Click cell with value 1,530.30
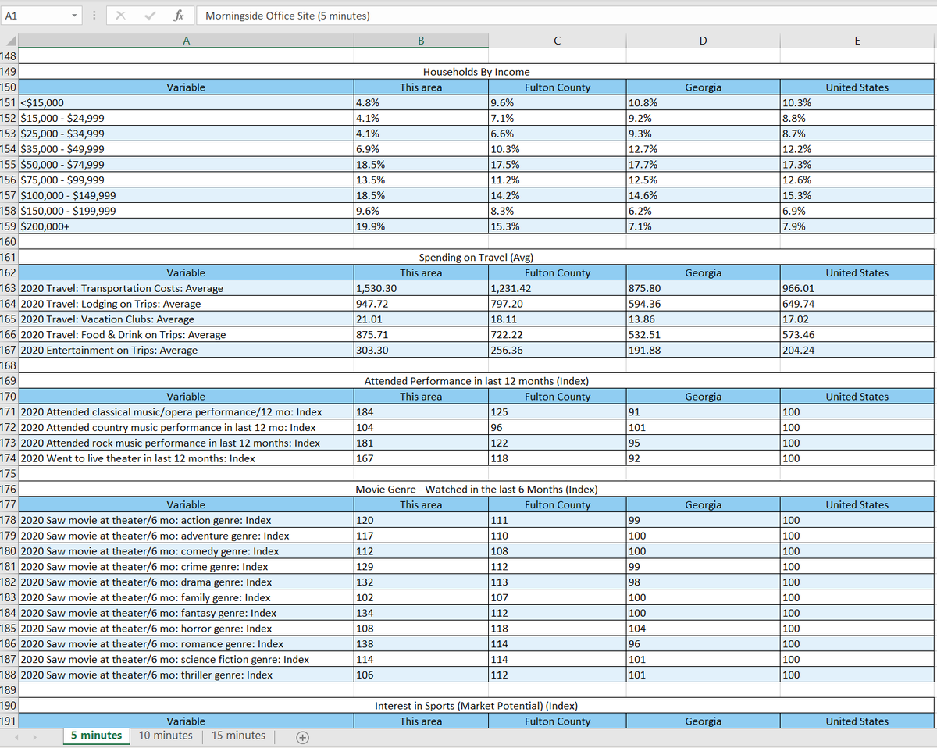Screen dimensions: 937x748 click(x=421, y=288)
